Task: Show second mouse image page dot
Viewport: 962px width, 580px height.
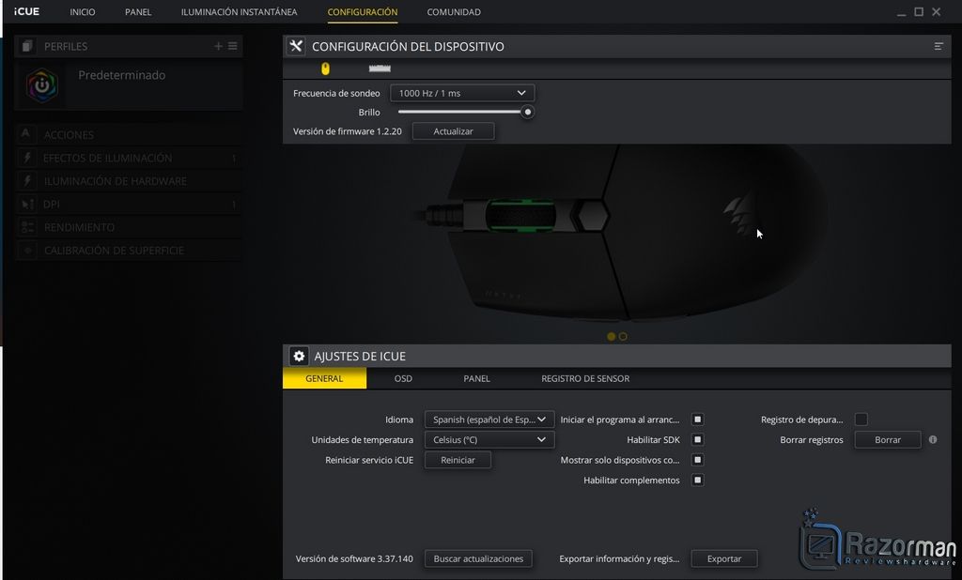Action: click(x=623, y=337)
